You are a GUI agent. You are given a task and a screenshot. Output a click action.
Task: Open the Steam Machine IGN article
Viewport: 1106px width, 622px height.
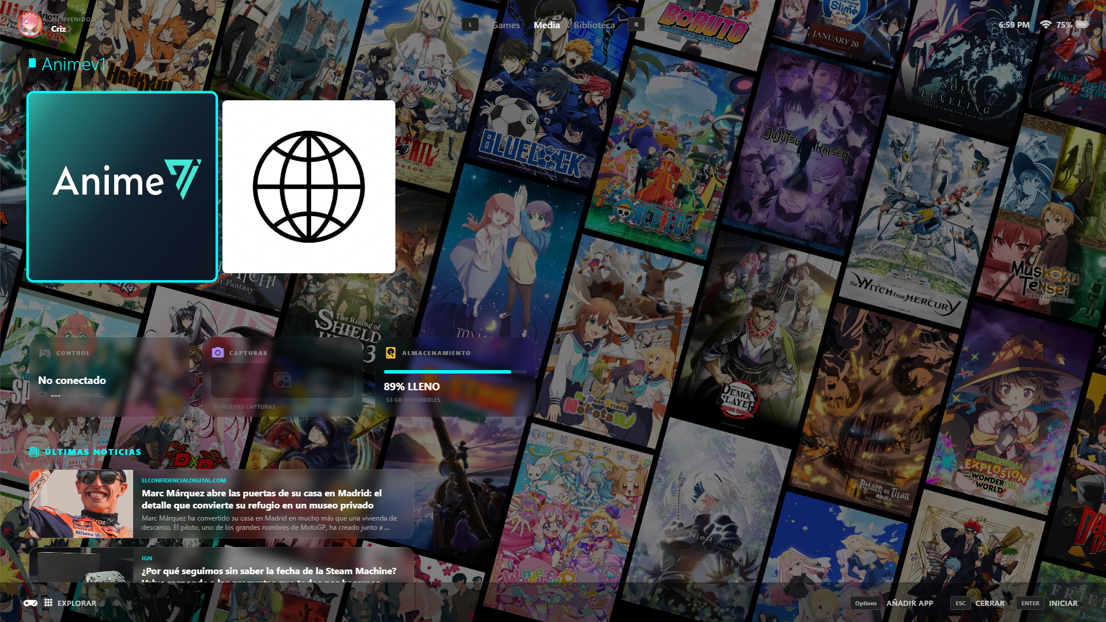tap(221, 565)
